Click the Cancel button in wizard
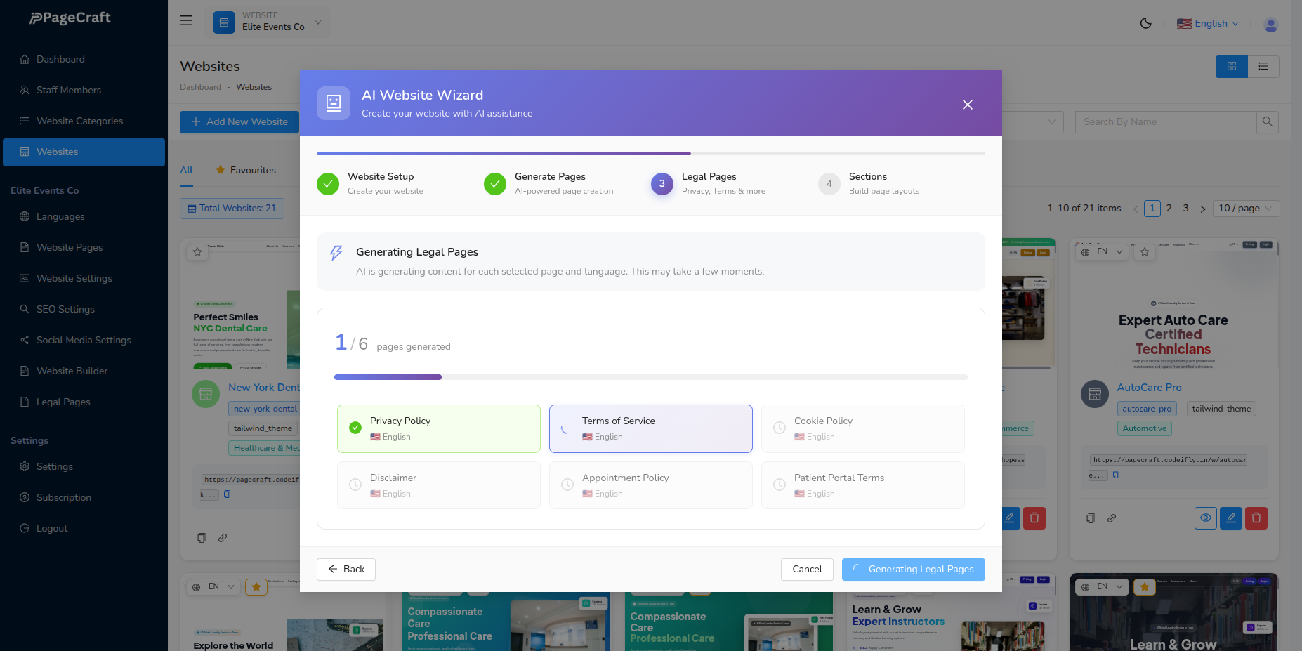1302x651 pixels. point(807,570)
